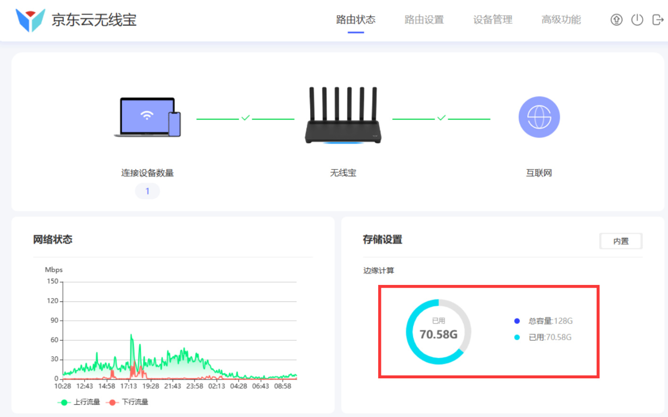Click the 连接设备数量 label
Viewport: 668px width, 417px height.
point(147,173)
